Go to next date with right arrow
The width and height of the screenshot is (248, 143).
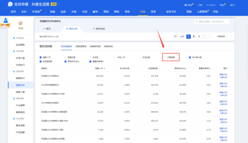209,36
